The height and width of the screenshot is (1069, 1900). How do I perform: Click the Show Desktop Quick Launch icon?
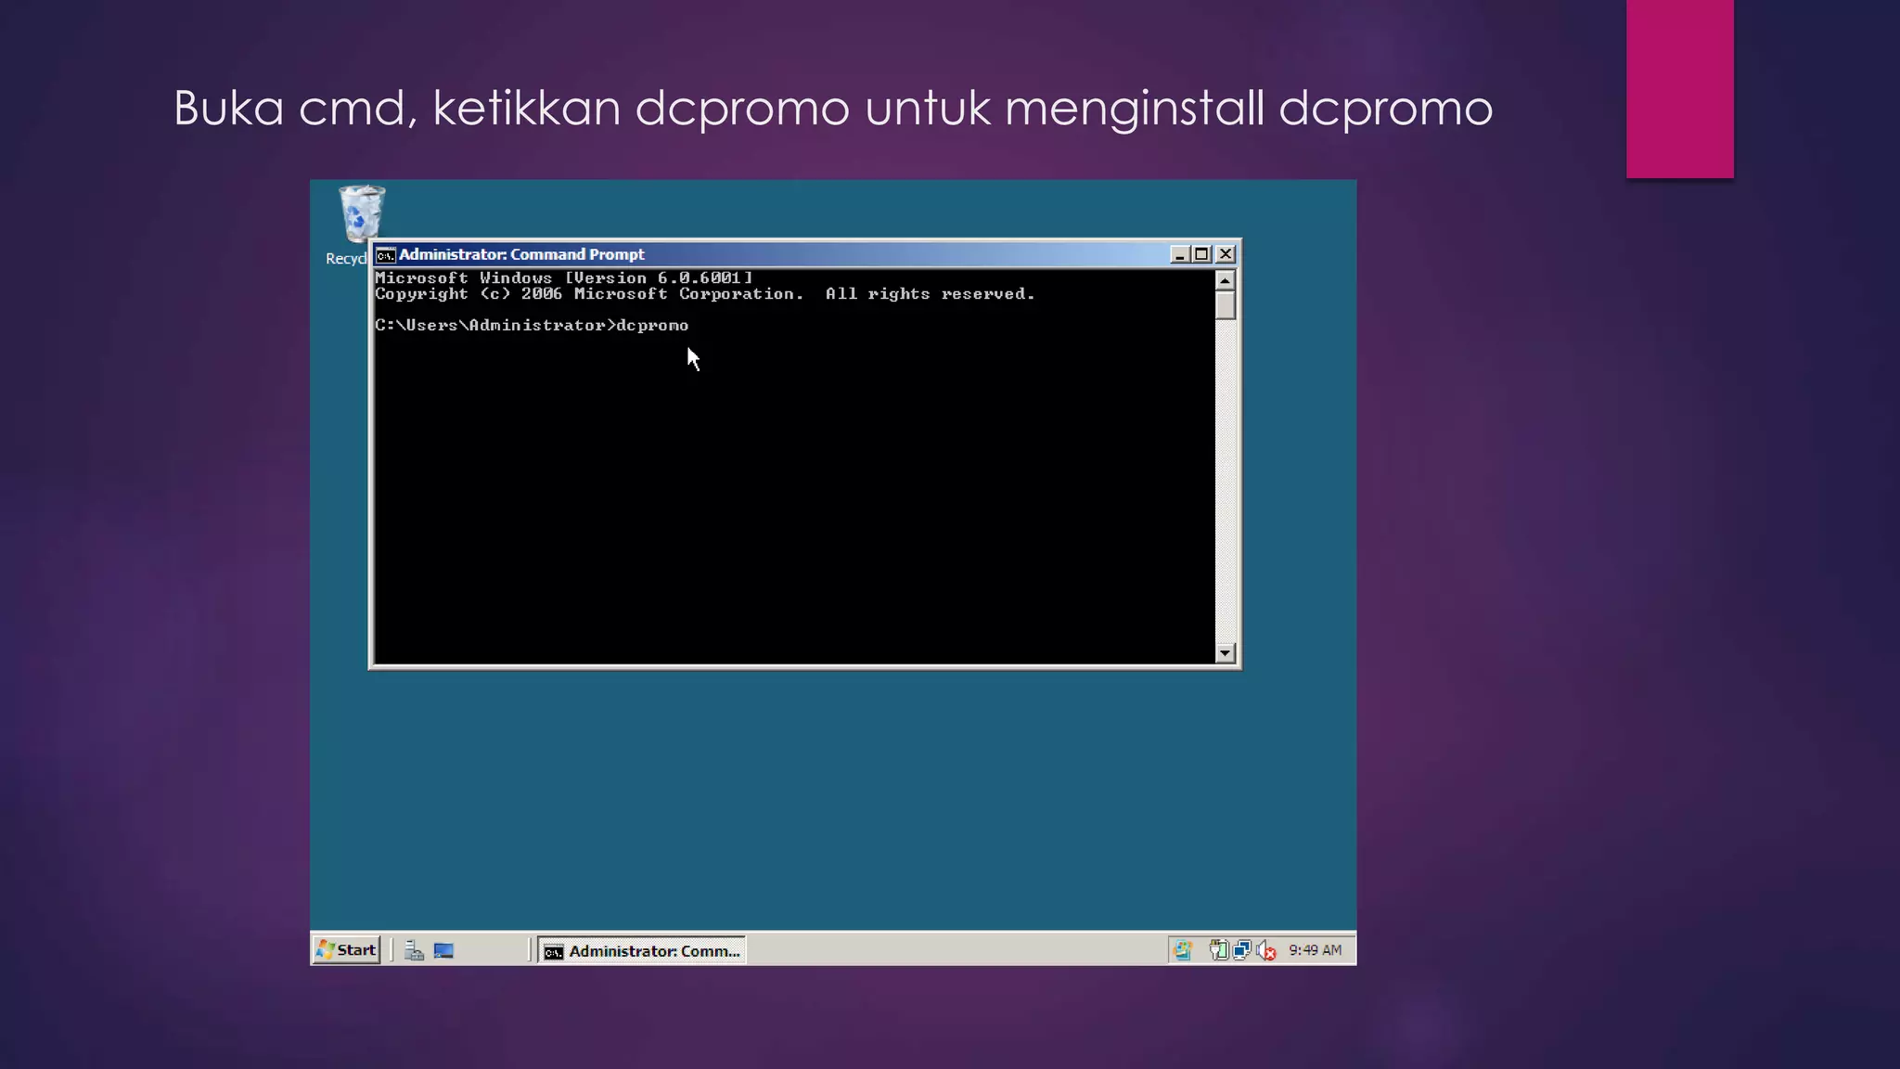coord(443,950)
